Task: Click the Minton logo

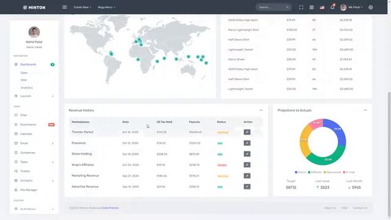Action: (34, 7)
